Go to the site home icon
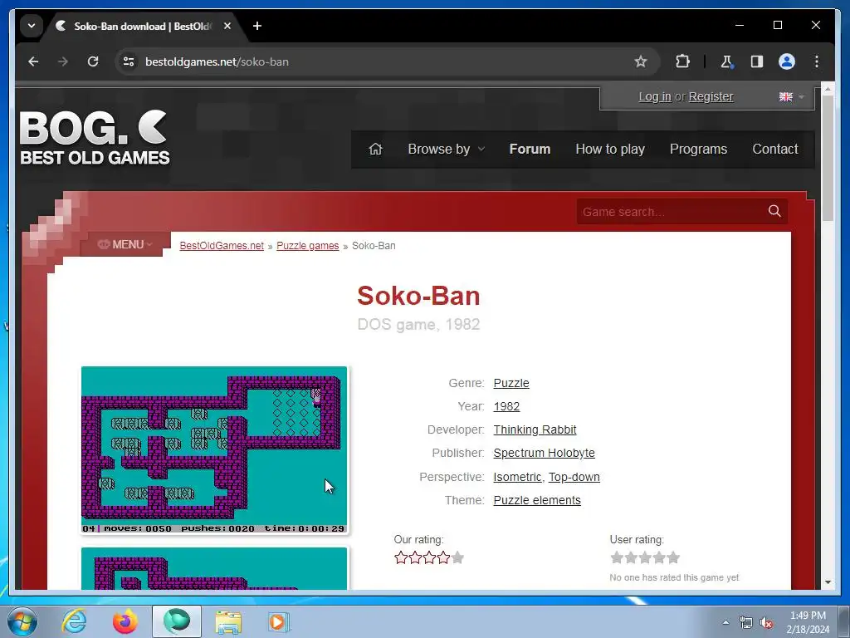Viewport: 850px width, 638px height. tap(376, 150)
